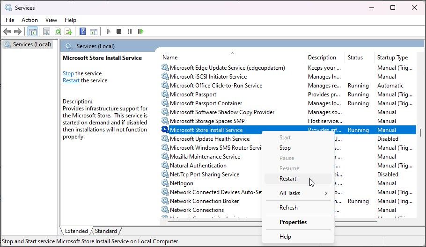Select Microsoft Office Click-to-Run Service row
Image resolution: width=426 pixels, height=247 pixels.
tap(288, 86)
